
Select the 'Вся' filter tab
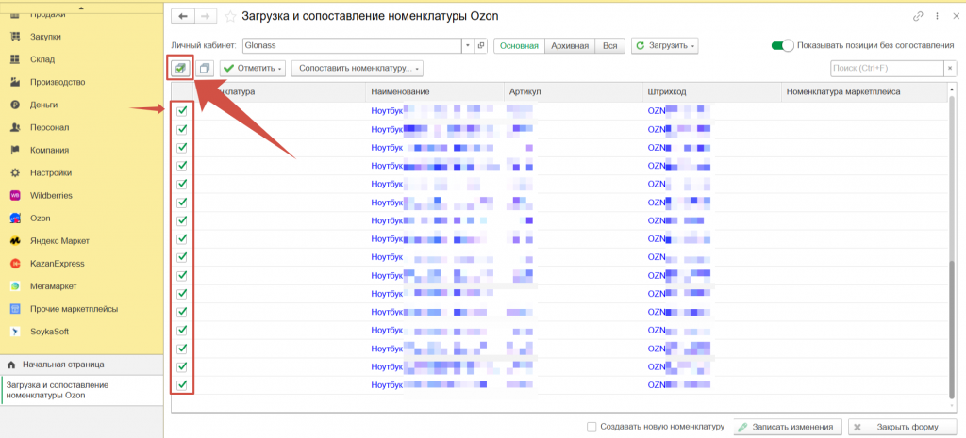pos(610,45)
